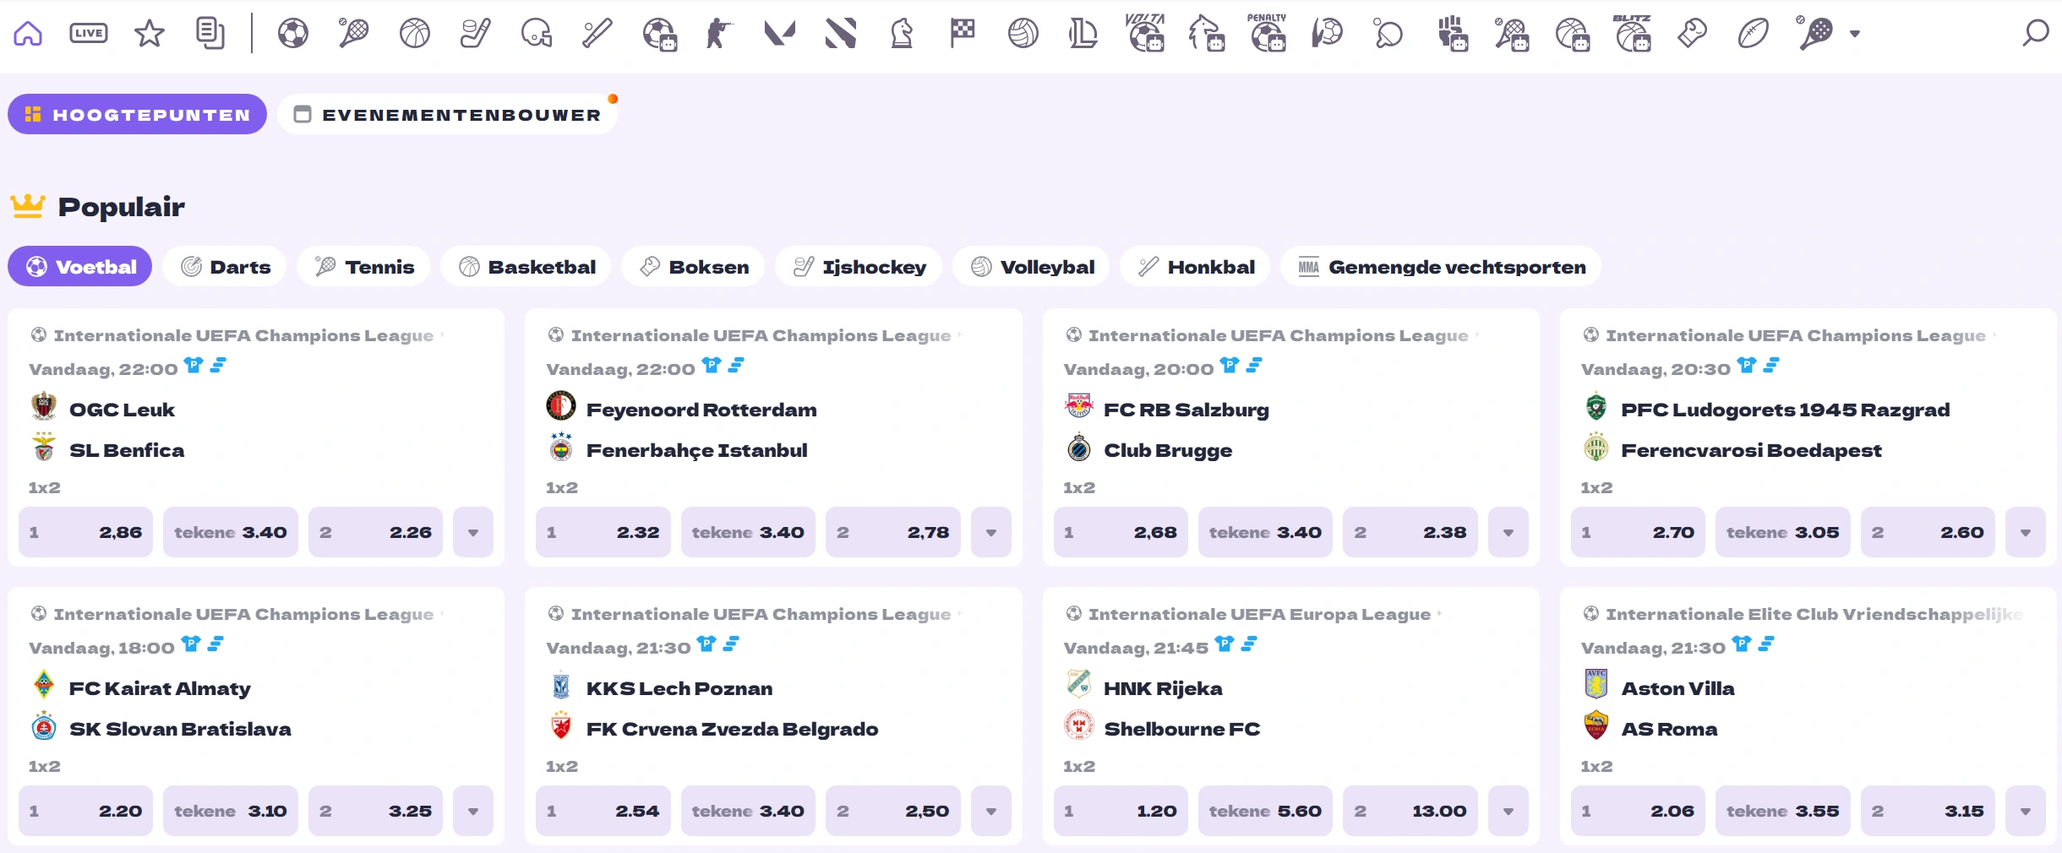The height and width of the screenshot is (853, 2062).
Task: Expand more sports with the top bar arrow
Action: pos(1855,34)
